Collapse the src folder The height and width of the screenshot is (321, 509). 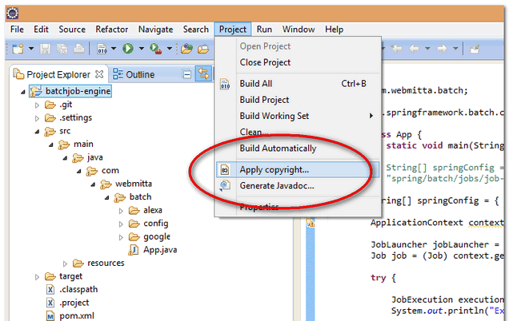(37, 132)
